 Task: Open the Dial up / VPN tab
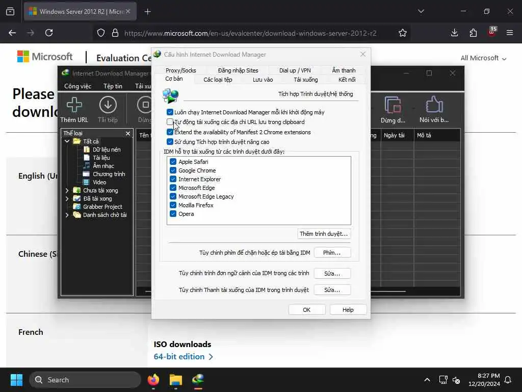[x=295, y=70]
